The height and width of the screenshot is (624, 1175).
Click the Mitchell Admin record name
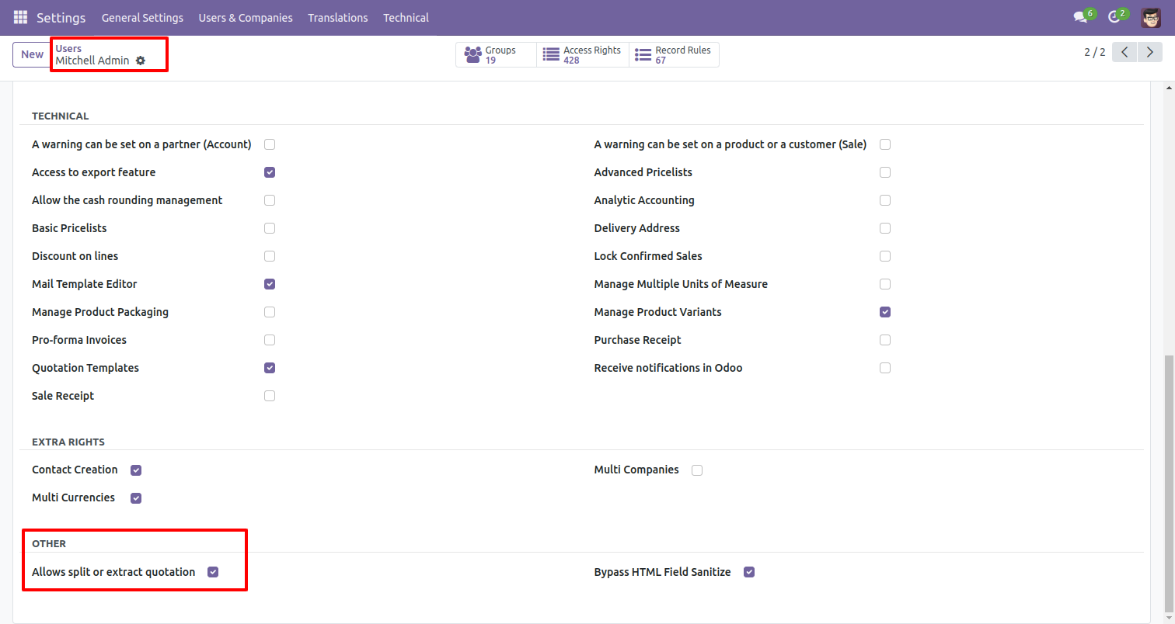92,61
